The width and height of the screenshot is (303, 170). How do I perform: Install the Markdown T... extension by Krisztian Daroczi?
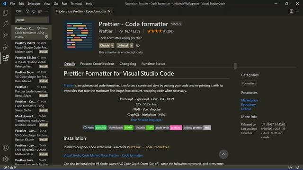point(44,125)
